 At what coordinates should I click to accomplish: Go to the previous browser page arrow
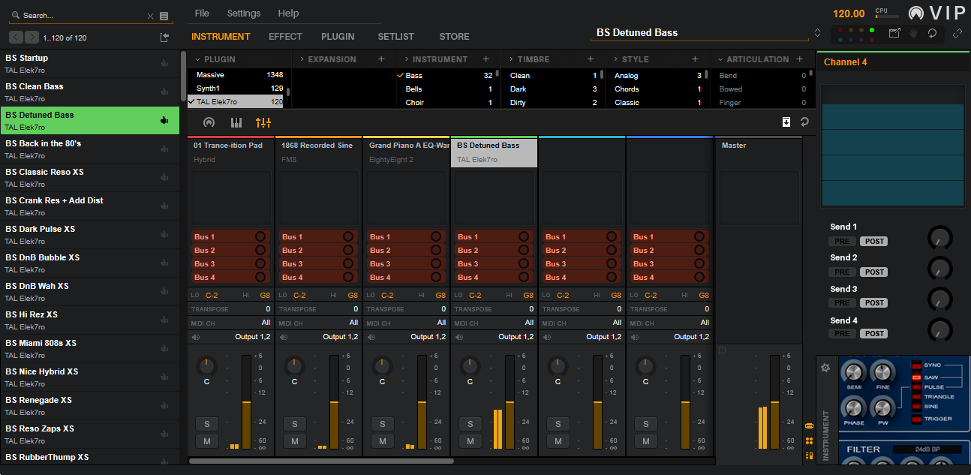click(16, 38)
